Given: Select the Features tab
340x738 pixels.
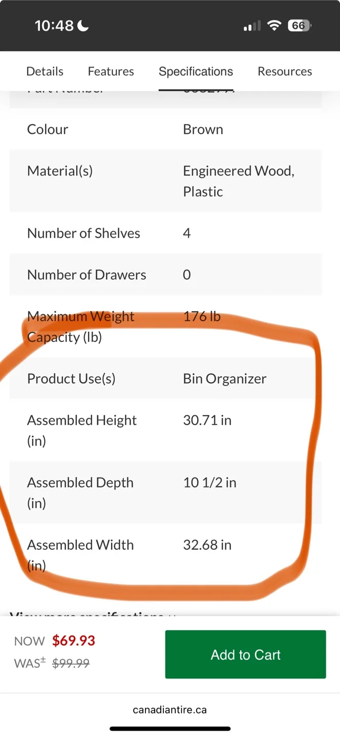Looking at the screenshot, I should tap(111, 71).
